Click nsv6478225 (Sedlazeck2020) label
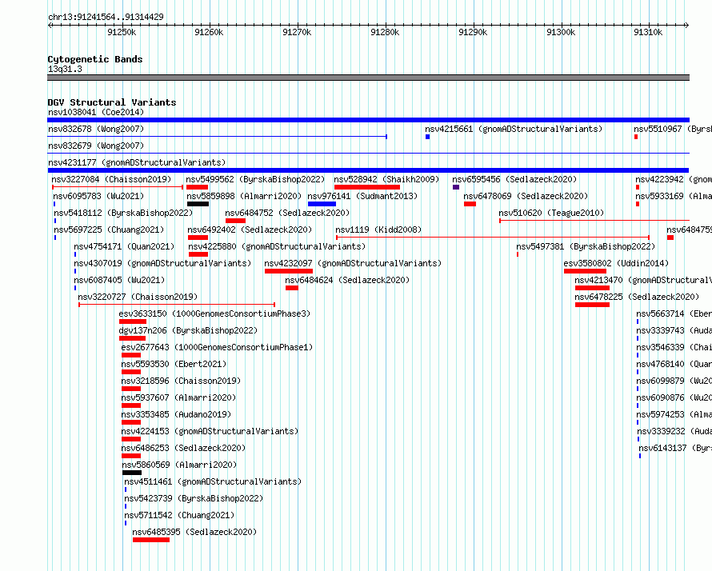 tap(637, 297)
